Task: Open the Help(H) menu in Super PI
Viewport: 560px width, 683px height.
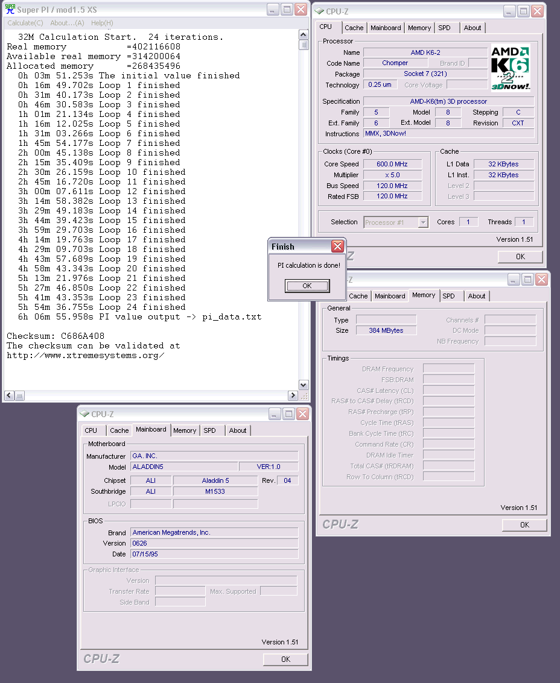Action: pyautogui.click(x=102, y=23)
